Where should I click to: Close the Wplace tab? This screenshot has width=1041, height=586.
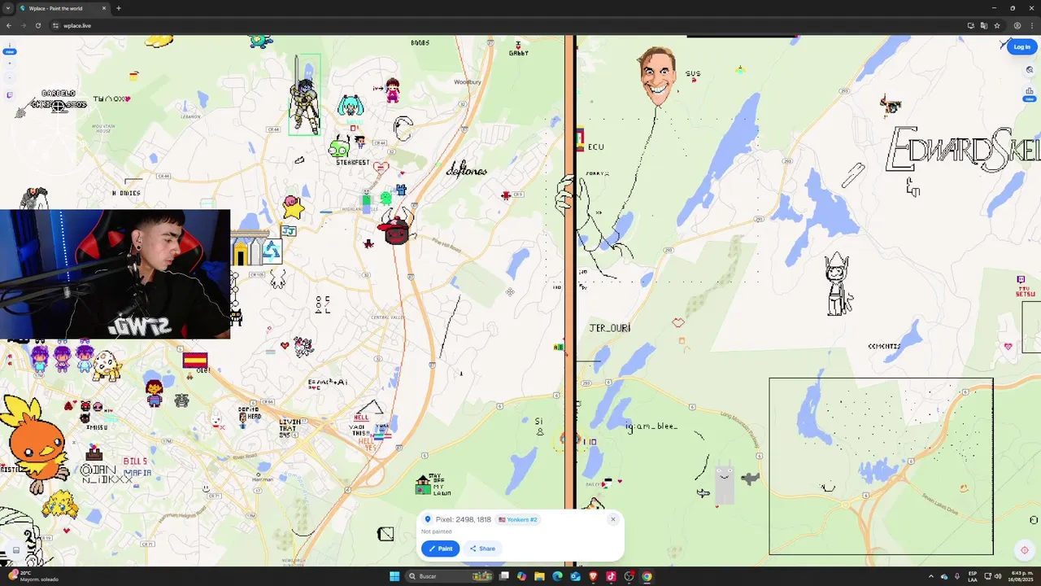pyautogui.click(x=103, y=8)
